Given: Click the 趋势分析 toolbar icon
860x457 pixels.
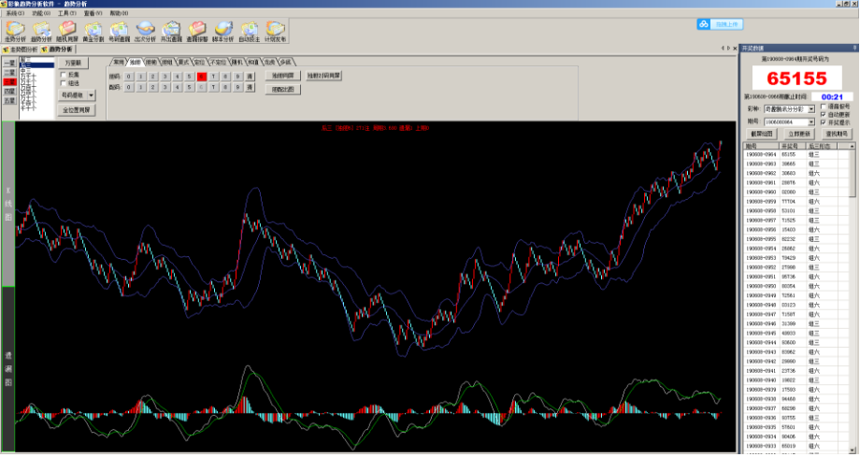Looking at the screenshot, I should pos(41,32).
